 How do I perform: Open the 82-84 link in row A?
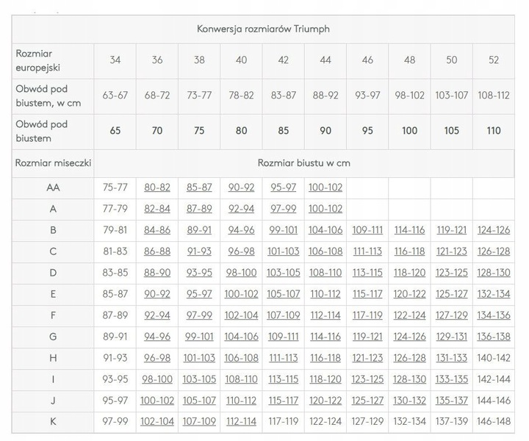click(x=157, y=209)
